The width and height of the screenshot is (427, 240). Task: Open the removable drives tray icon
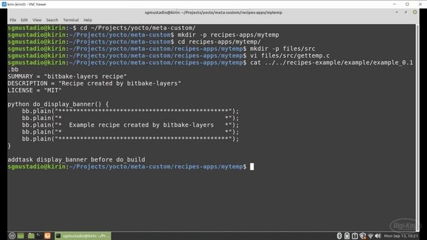(354, 236)
